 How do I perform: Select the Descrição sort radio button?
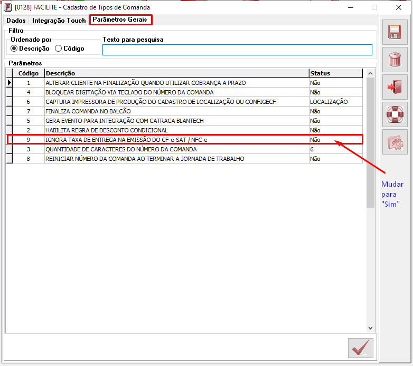14,49
